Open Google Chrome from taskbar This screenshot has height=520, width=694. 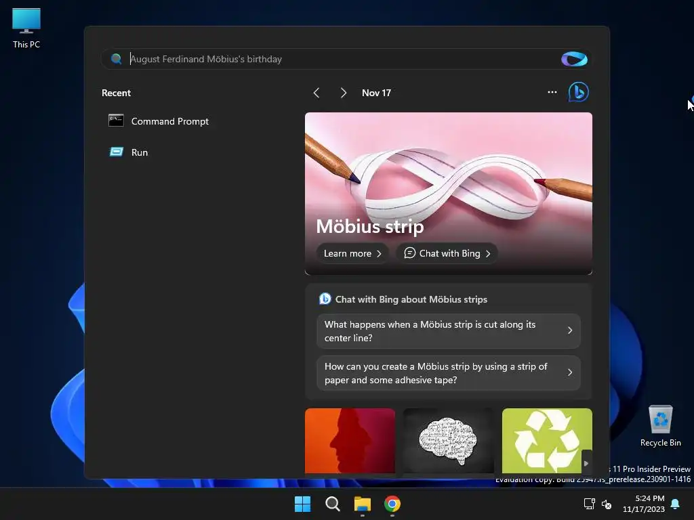(x=392, y=504)
